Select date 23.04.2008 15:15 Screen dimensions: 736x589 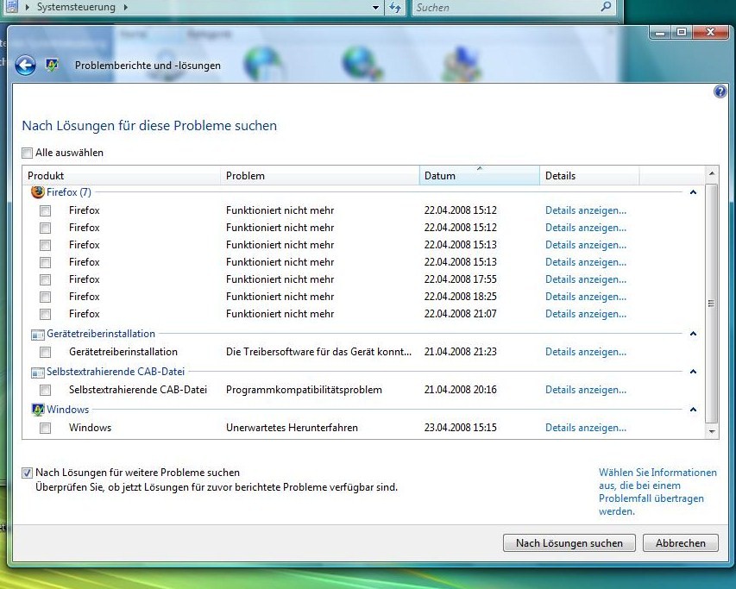[x=460, y=428]
